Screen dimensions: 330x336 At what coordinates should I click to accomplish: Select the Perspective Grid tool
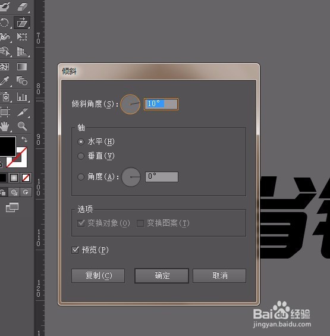tap(22, 51)
